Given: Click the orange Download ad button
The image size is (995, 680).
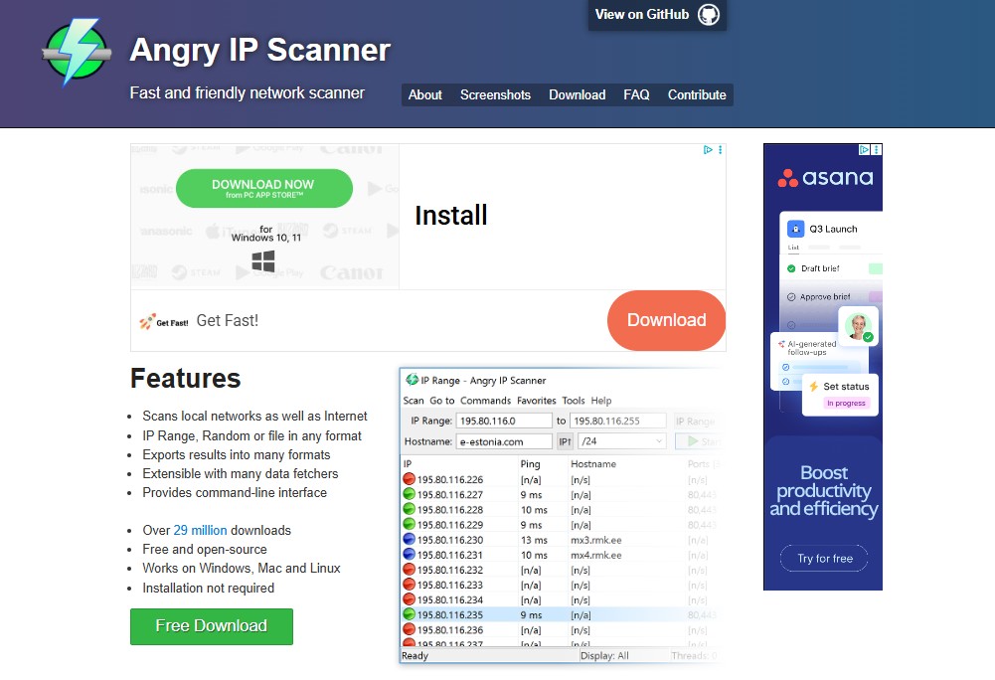Looking at the screenshot, I should [666, 320].
